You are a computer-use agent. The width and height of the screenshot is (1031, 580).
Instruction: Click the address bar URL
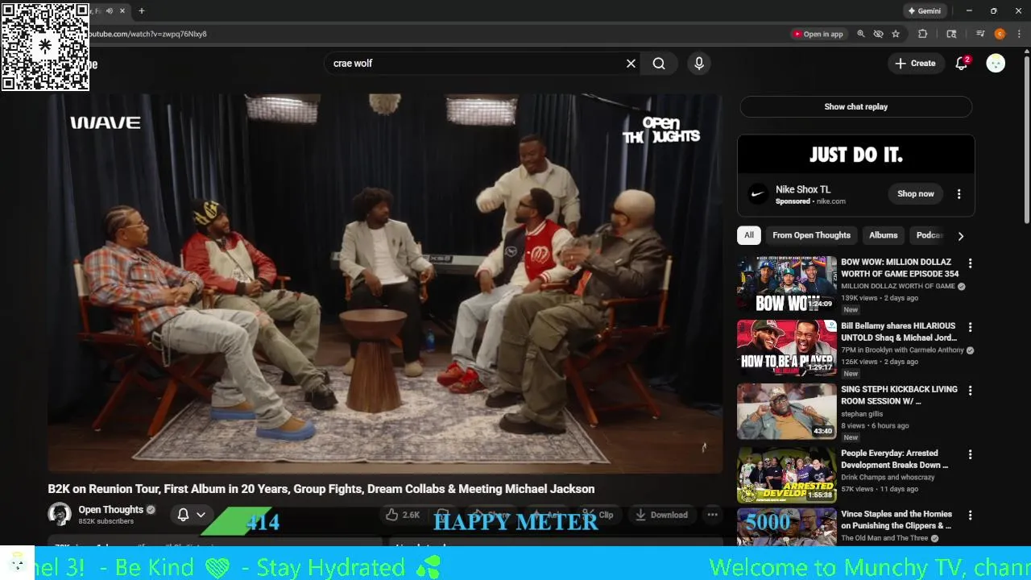[x=147, y=34]
